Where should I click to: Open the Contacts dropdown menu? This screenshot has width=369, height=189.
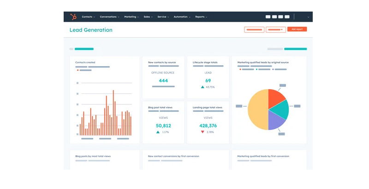point(88,17)
